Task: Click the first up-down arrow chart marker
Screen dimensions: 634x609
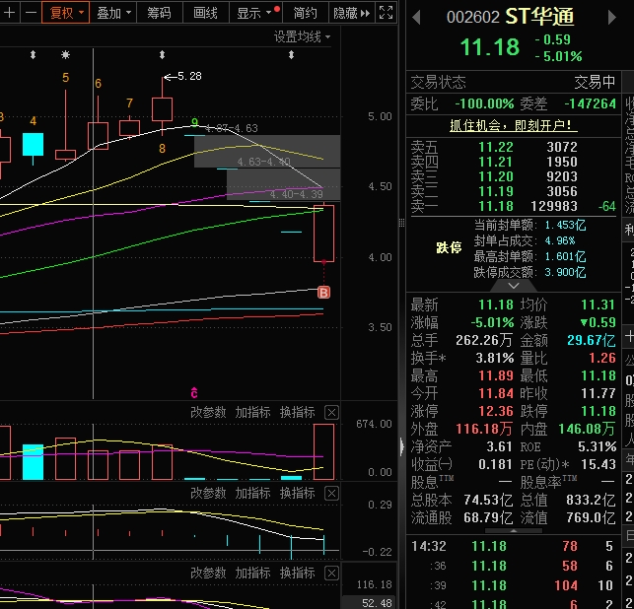Action: pyautogui.click(x=34, y=54)
